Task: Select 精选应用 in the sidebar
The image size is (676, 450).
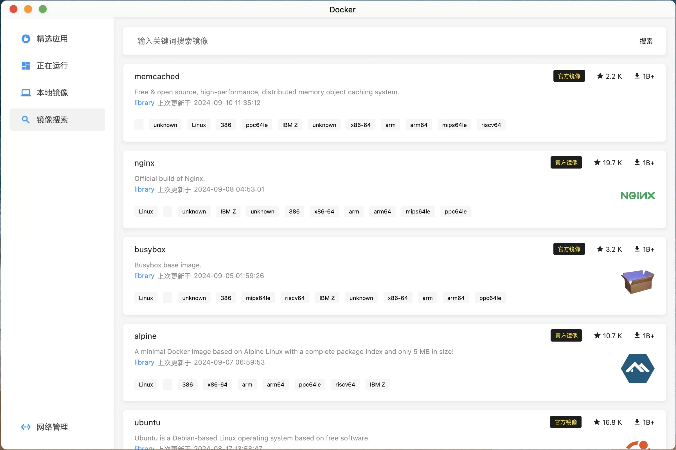Action: [57, 39]
